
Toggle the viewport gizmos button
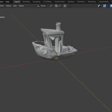(x=104, y=6)
